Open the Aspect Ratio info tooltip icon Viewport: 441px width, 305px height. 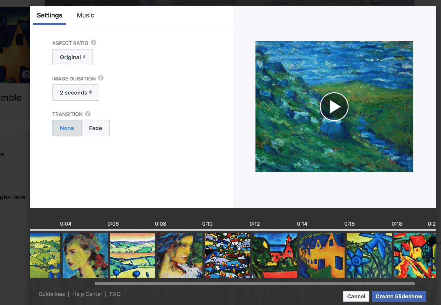click(94, 43)
